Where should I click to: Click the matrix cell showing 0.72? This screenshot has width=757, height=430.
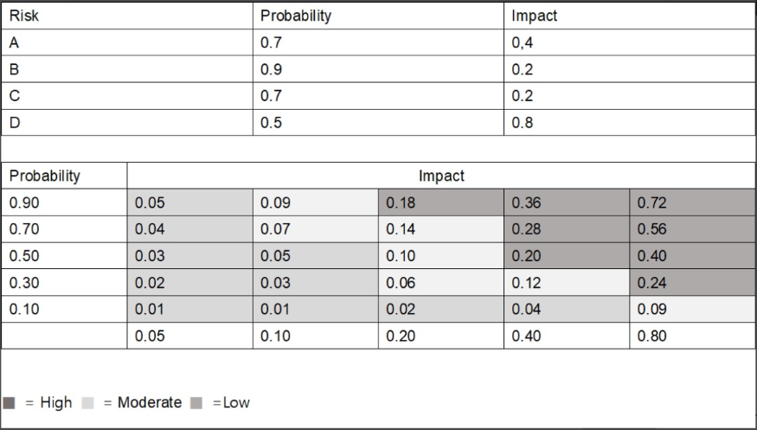click(691, 202)
